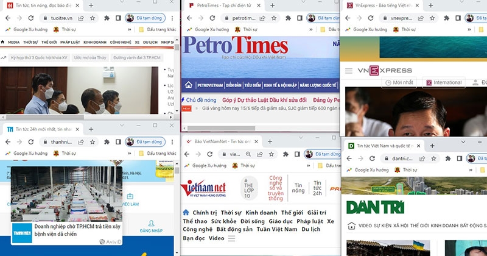
Task: Reload the VnExpress page
Action: [371, 18]
